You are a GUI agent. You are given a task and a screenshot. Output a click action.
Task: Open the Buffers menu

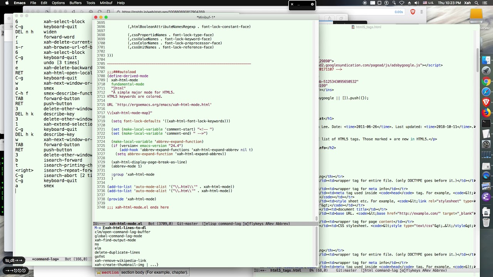(75, 3)
